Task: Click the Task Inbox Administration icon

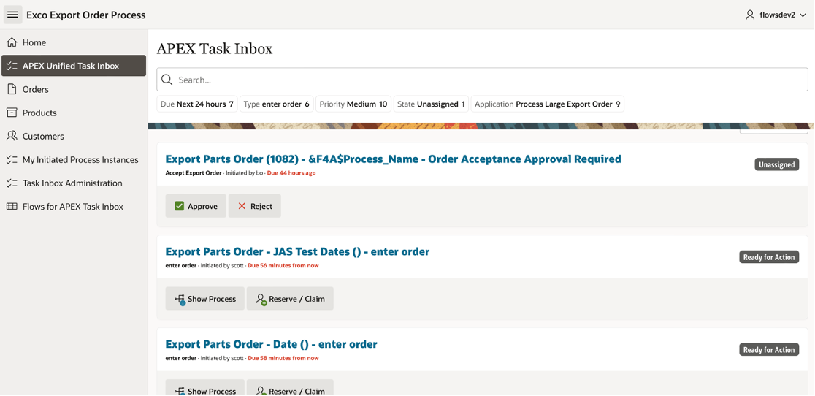Action: [x=12, y=183]
